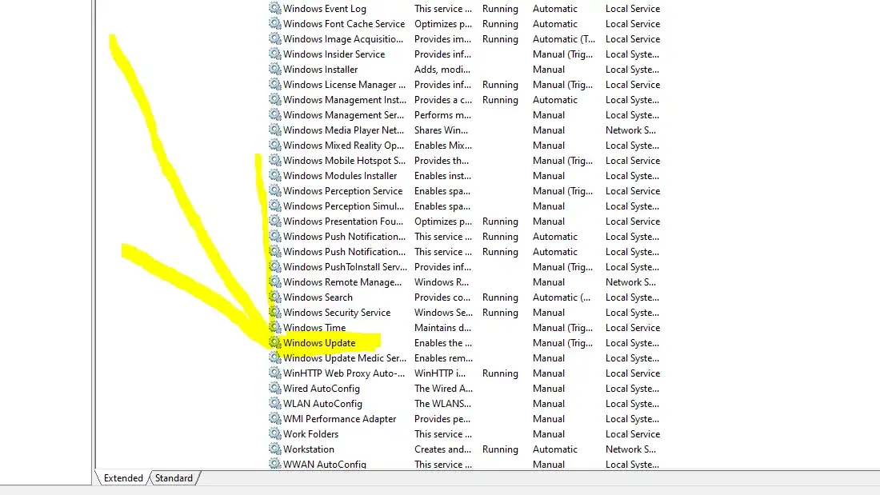Select Windows Management Instrumentation service name

pyautogui.click(x=345, y=100)
